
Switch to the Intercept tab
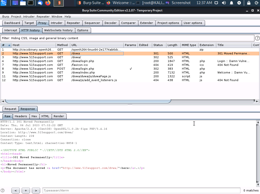(x=11, y=30)
